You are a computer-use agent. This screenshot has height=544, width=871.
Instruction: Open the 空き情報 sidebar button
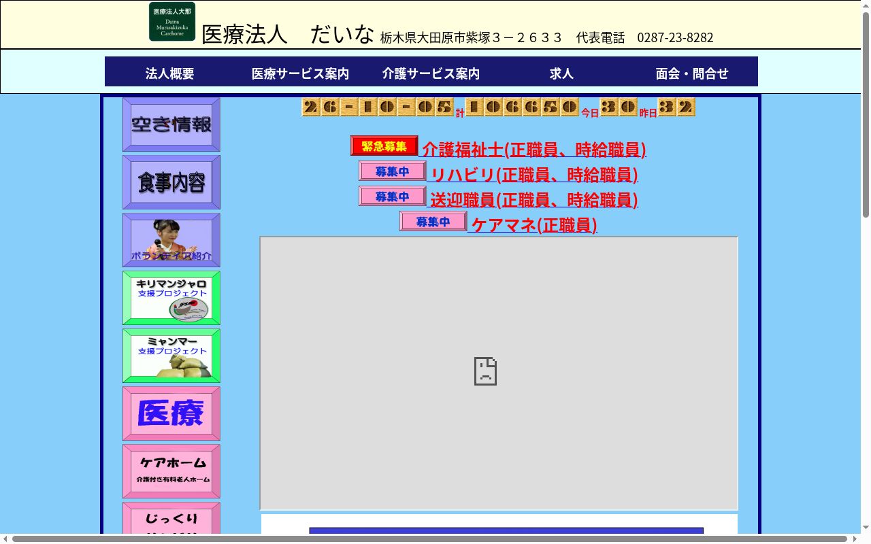click(x=171, y=124)
